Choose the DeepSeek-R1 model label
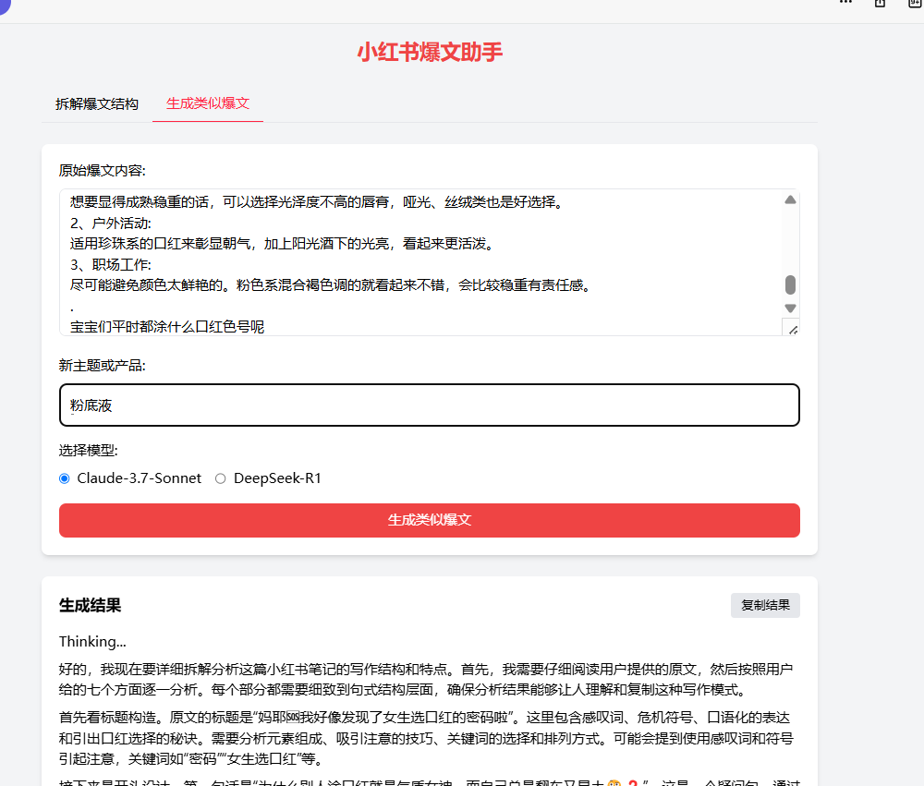Viewport: 924px width, 786px height. coord(277,478)
